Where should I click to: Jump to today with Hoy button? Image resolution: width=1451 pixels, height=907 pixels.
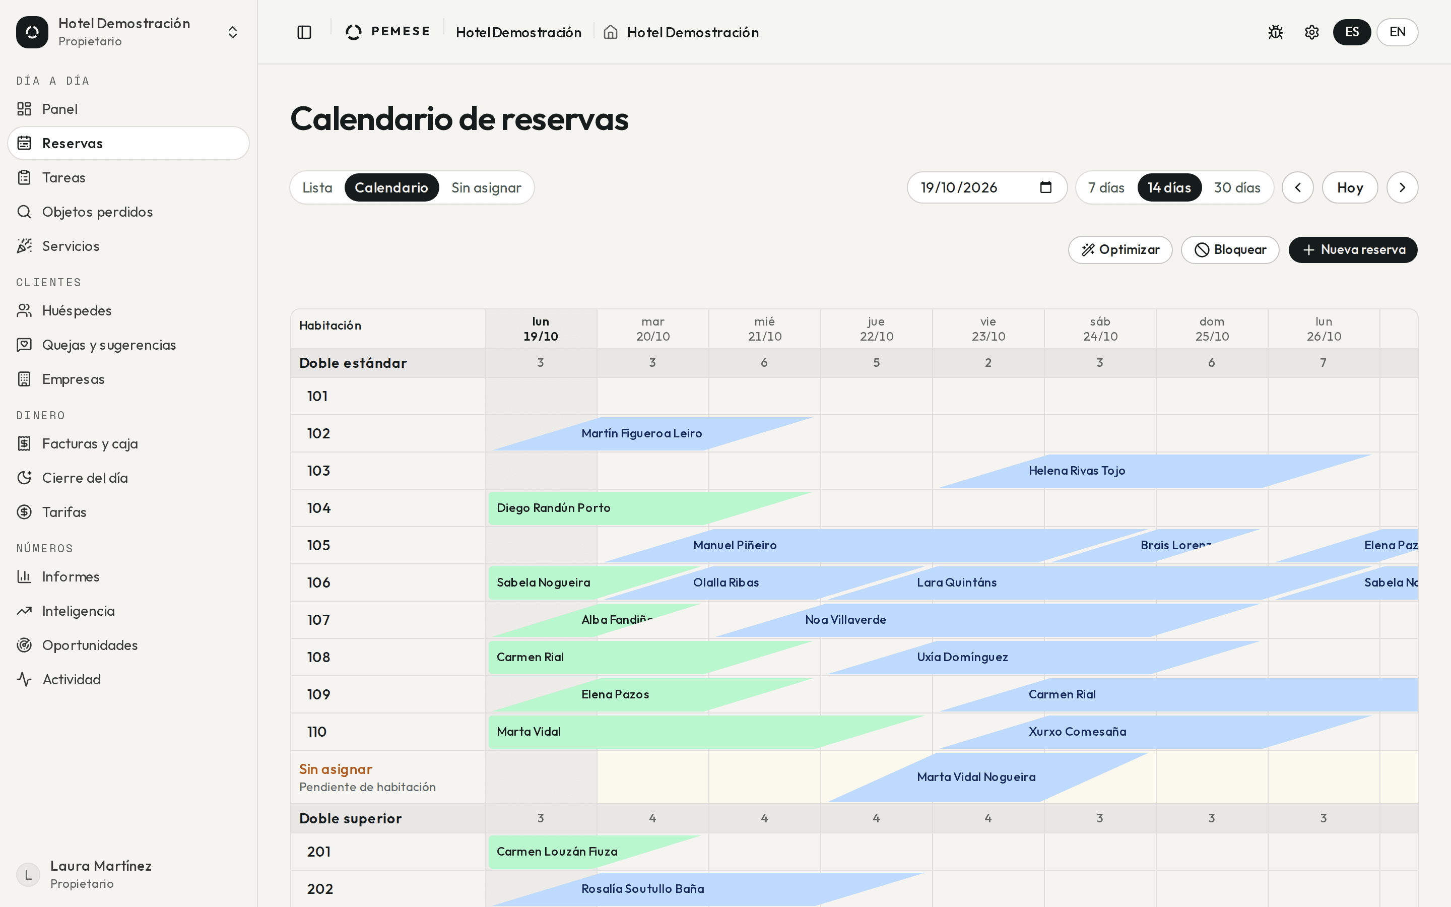pyautogui.click(x=1350, y=188)
